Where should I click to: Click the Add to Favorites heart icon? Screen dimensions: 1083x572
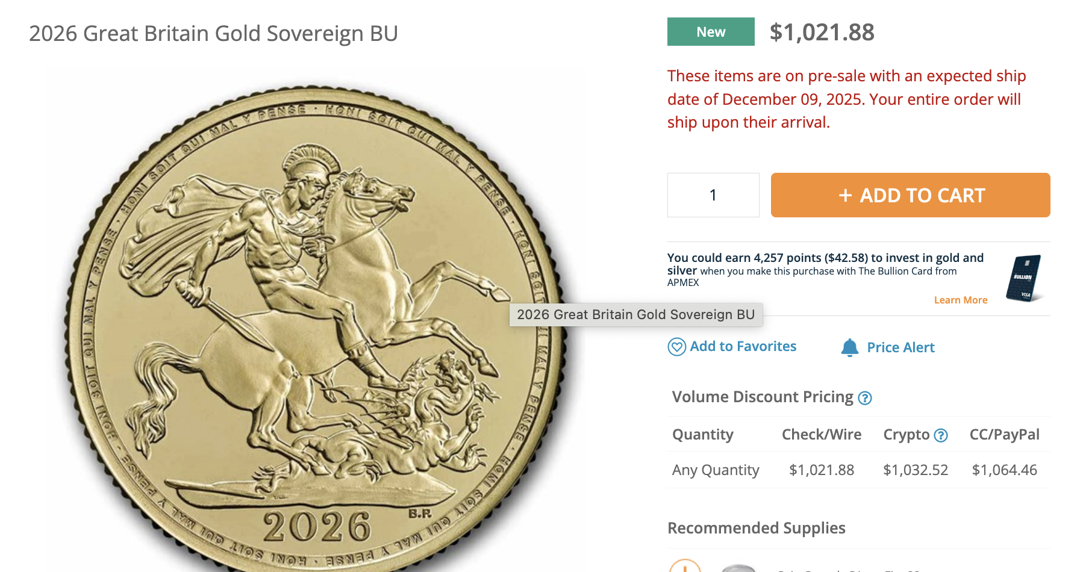[x=677, y=347]
